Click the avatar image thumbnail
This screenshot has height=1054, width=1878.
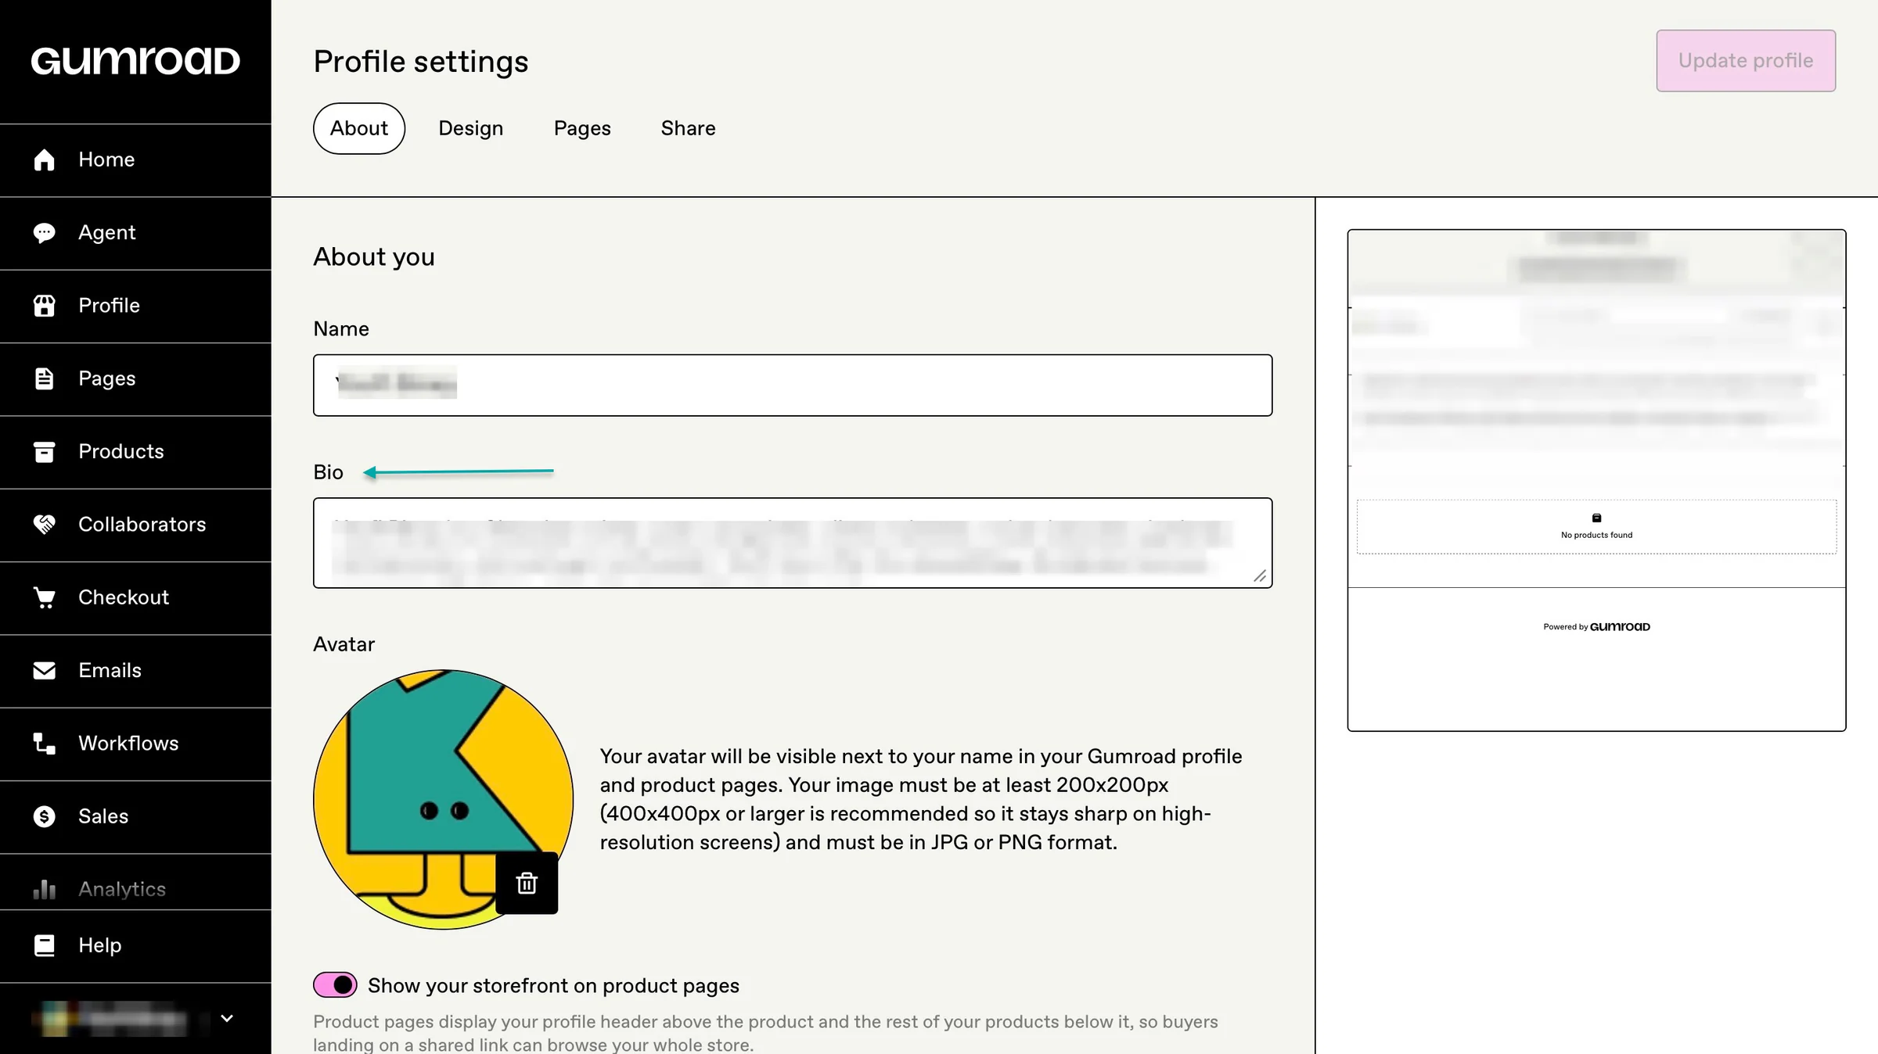443,799
